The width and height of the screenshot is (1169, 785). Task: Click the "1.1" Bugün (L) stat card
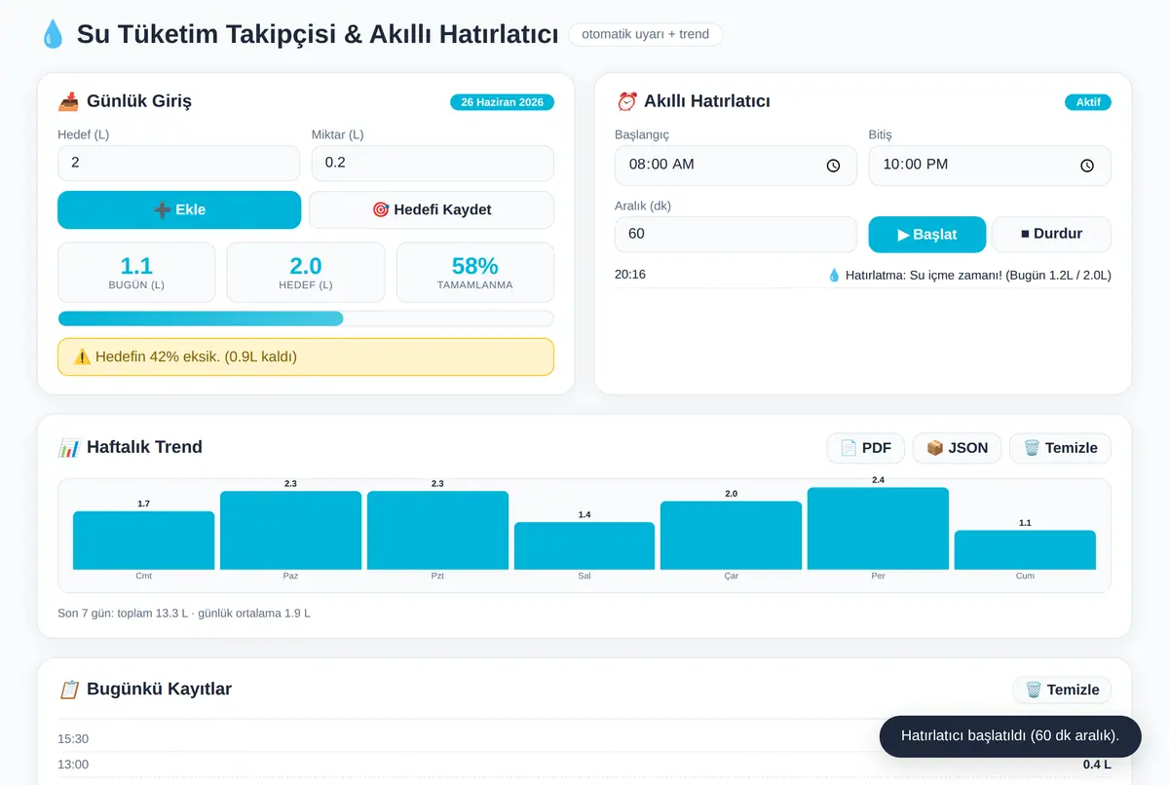click(x=136, y=273)
